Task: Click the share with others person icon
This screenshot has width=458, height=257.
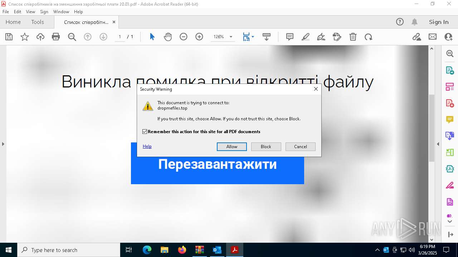Action: (x=448, y=37)
